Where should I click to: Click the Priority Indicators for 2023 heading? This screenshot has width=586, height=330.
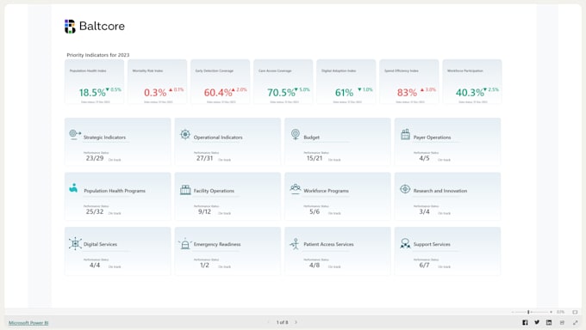pyautogui.click(x=98, y=55)
